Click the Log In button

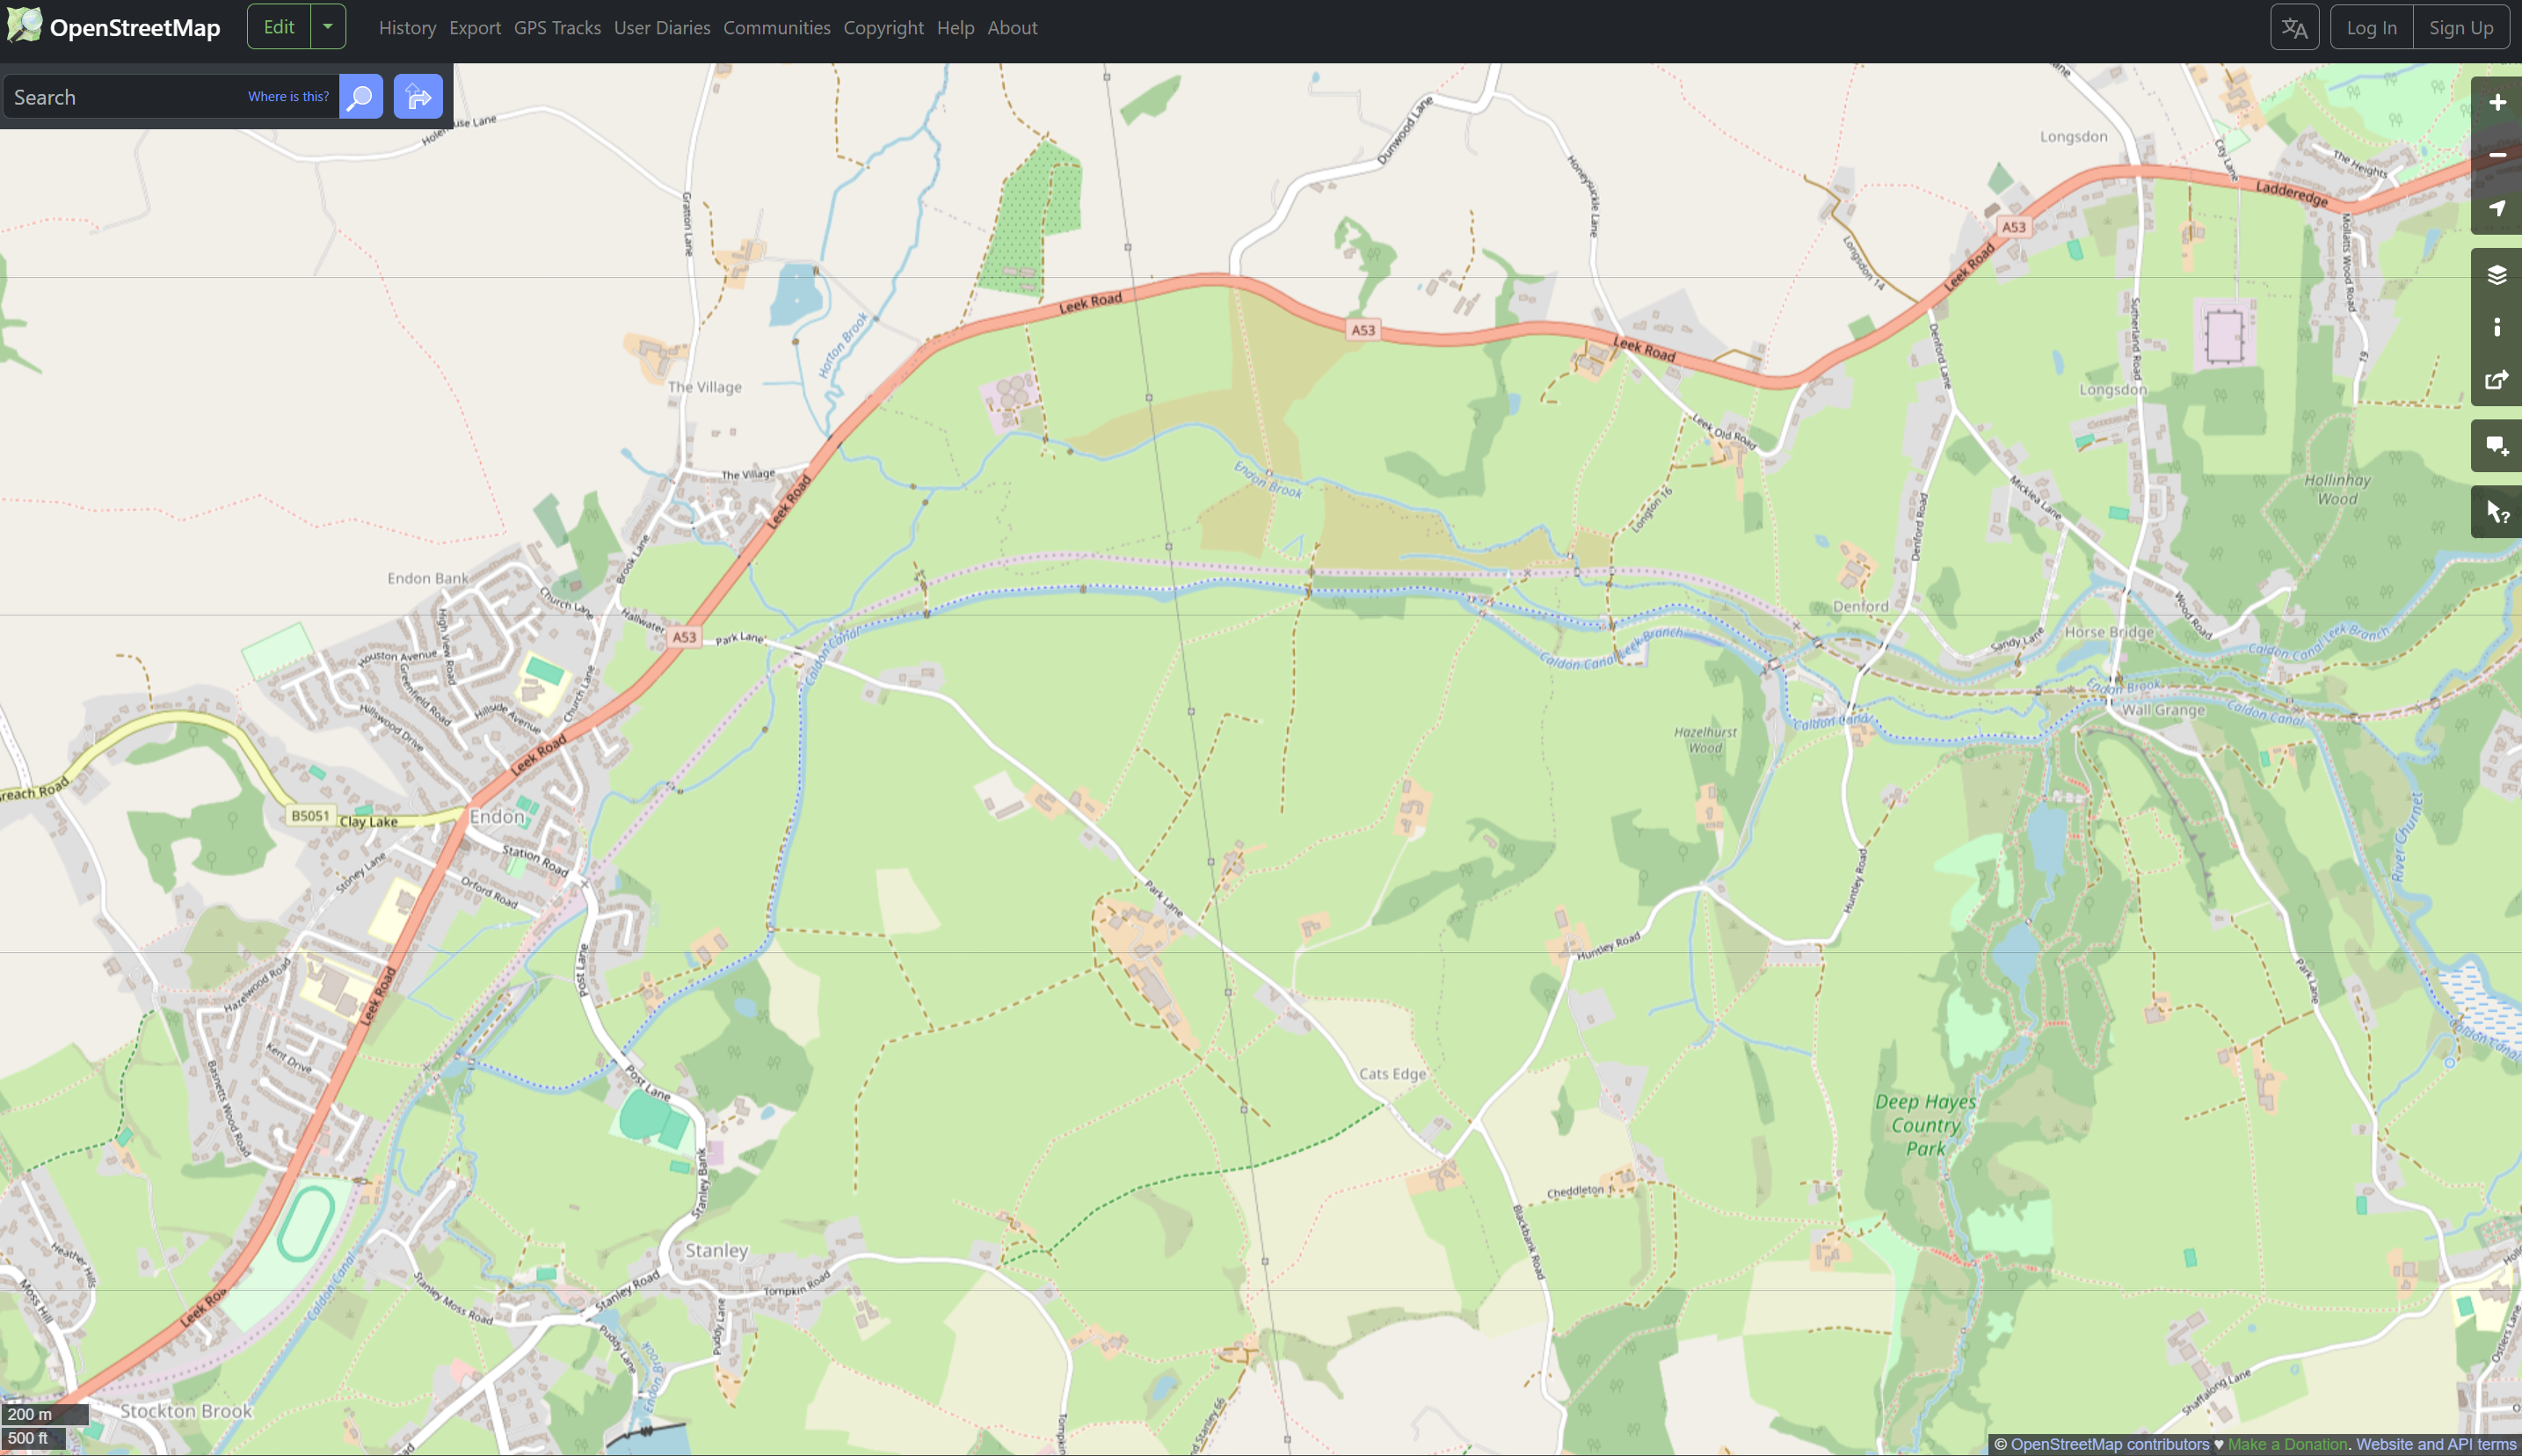point(2371,28)
